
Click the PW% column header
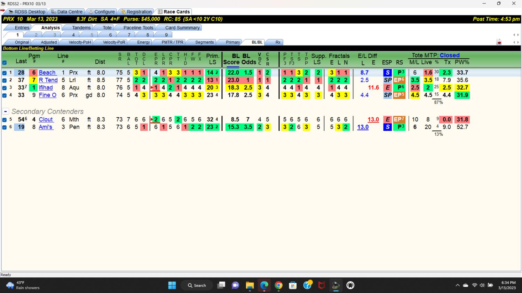(462, 62)
